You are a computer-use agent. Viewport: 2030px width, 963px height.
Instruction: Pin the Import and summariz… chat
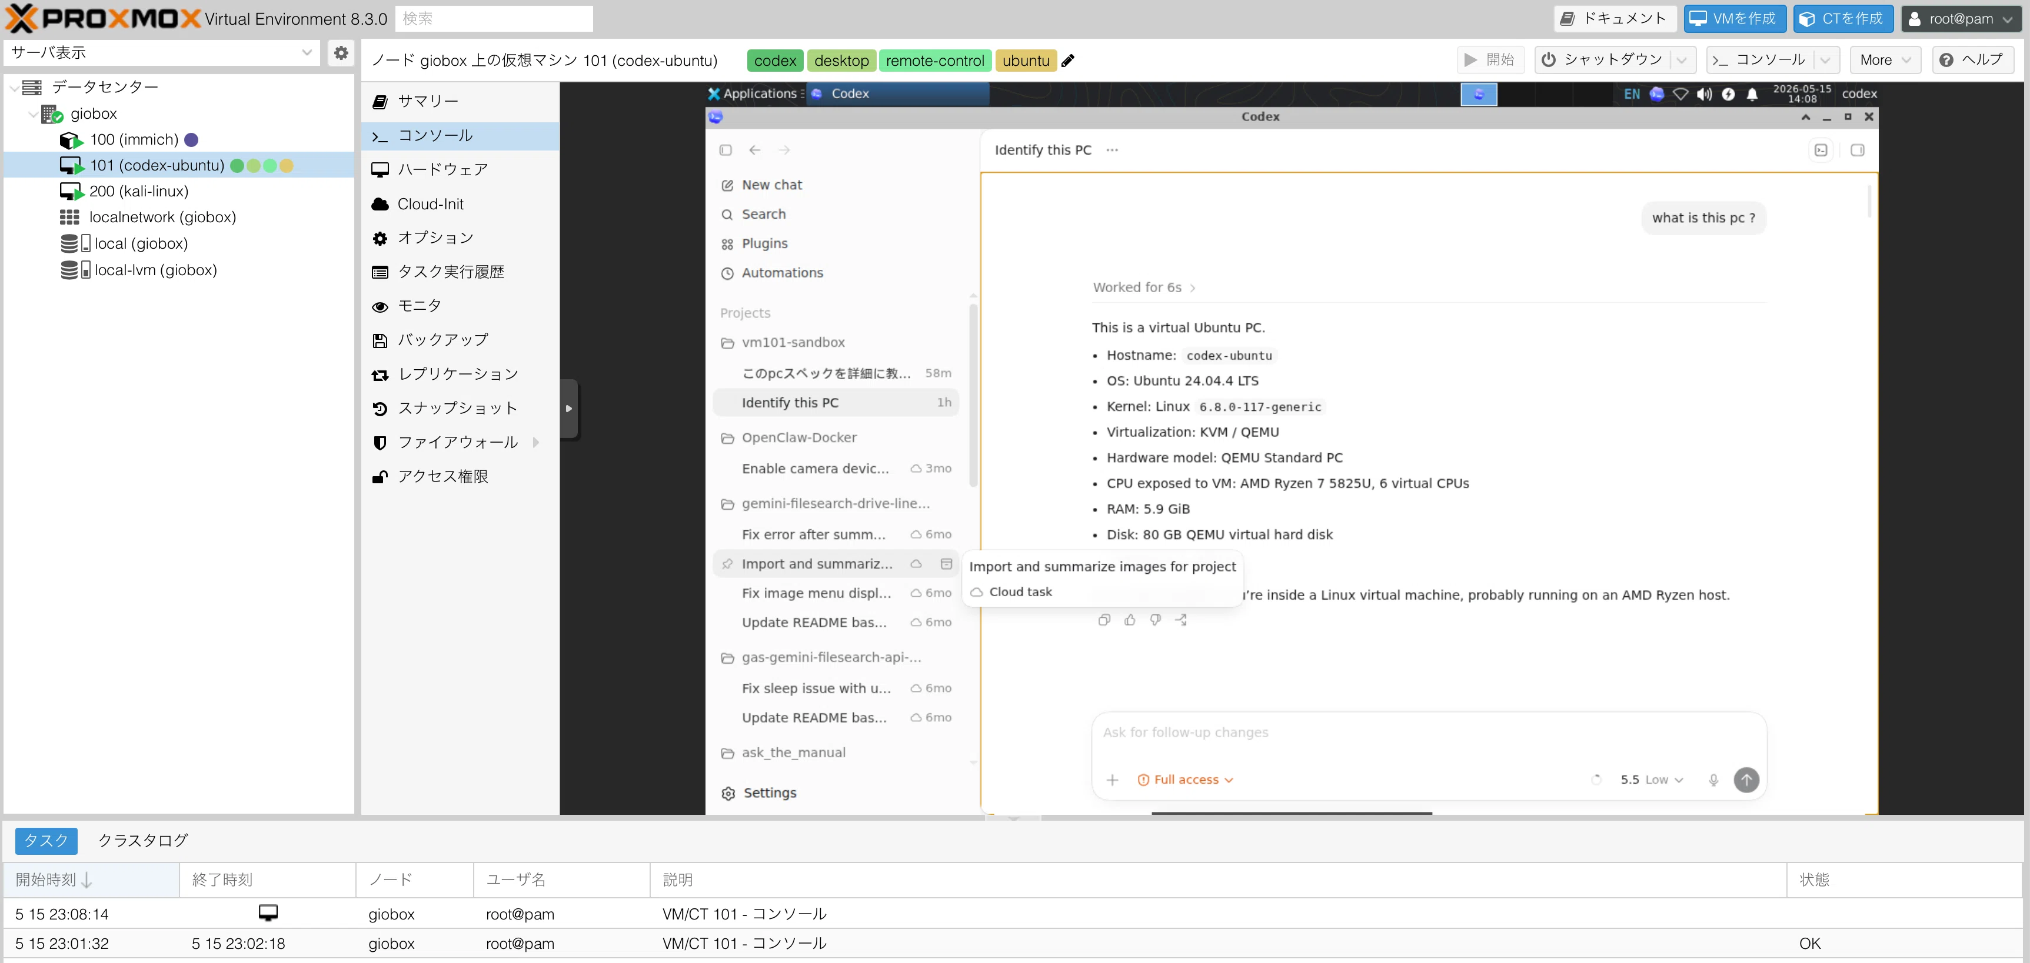(727, 564)
